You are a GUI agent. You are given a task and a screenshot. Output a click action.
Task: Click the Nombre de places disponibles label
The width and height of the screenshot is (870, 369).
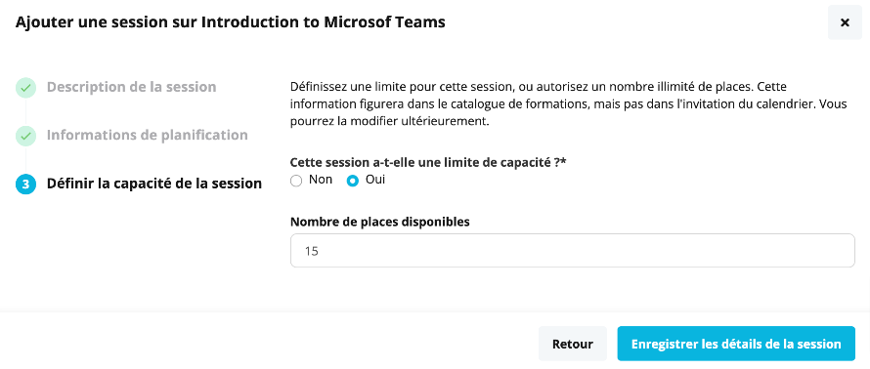(x=380, y=222)
